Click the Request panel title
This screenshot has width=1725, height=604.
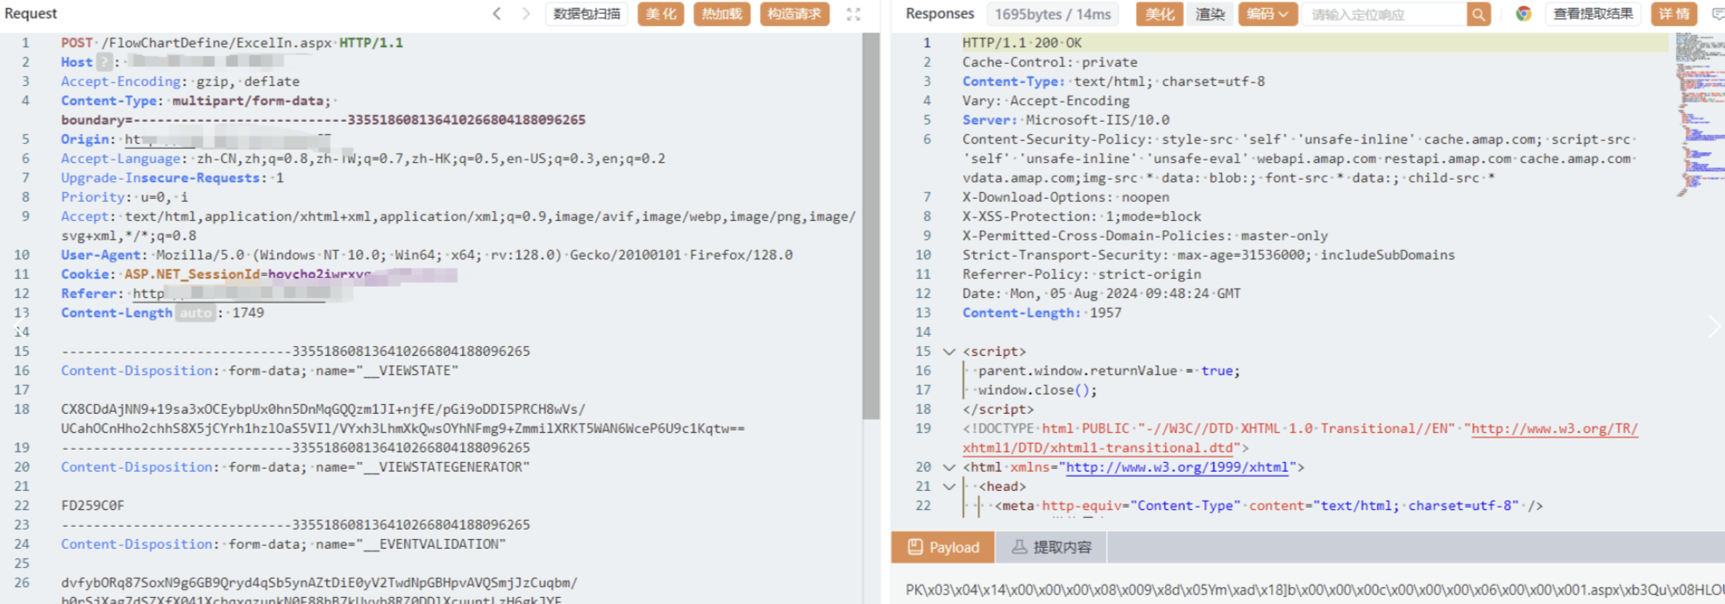[x=31, y=14]
